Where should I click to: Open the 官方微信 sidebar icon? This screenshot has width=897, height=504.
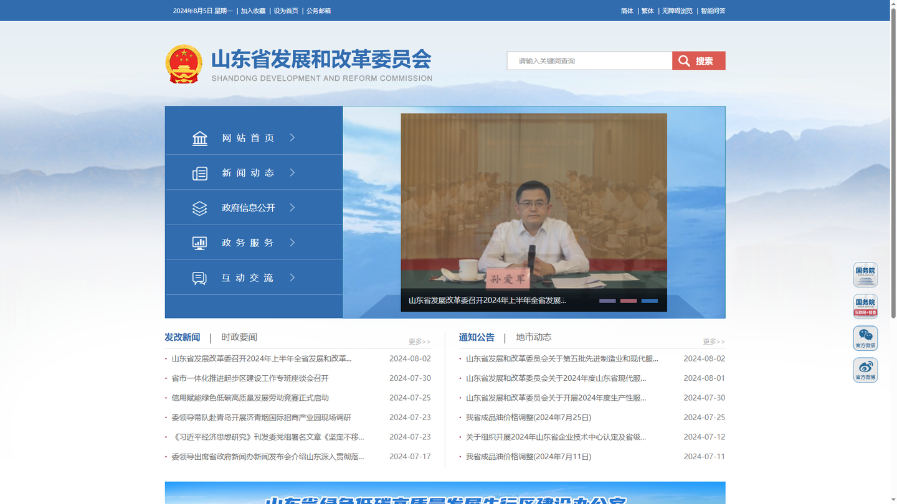coord(865,338)
